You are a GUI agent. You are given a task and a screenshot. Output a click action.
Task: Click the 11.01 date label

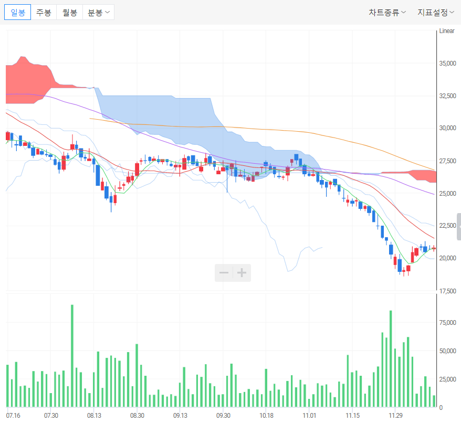309,415
